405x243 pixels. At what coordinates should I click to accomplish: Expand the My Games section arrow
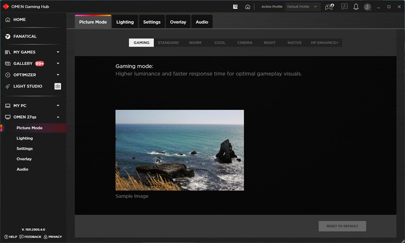(x=58, y=52)
